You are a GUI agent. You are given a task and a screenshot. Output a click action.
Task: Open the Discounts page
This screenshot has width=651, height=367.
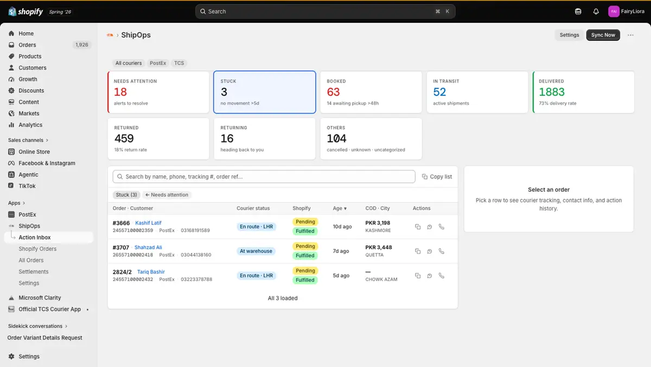click(31, 91)
